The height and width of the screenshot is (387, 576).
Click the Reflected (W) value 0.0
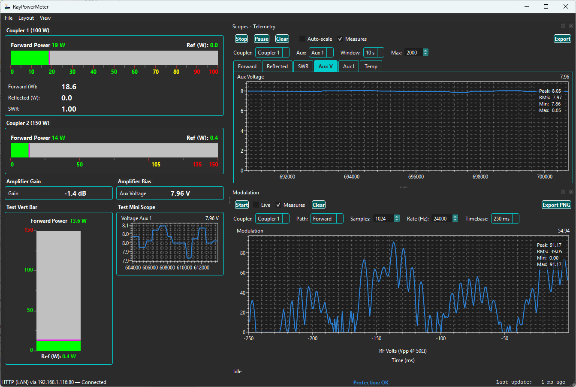pos(67,98)
